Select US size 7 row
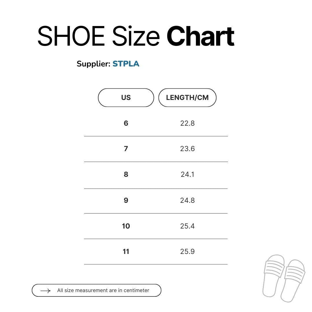The height and width of the screenshot is (312, 312). pos(126,149)
